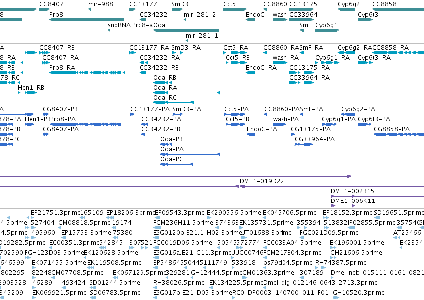Click the Cyp6t3 gene label in gene track

click(x=368, y=15)
